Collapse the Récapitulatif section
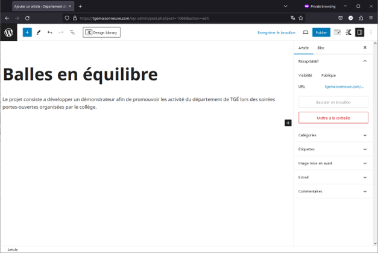 coord(365,61)
